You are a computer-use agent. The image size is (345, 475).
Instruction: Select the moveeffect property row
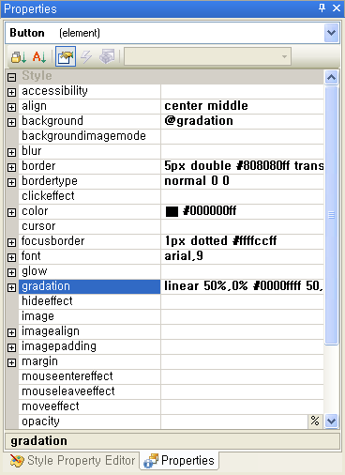(172, 406)
